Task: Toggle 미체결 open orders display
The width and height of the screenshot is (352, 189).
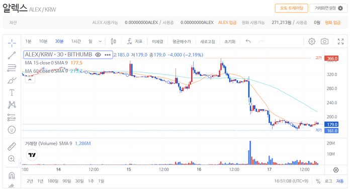Action: (x=157, y=42)
